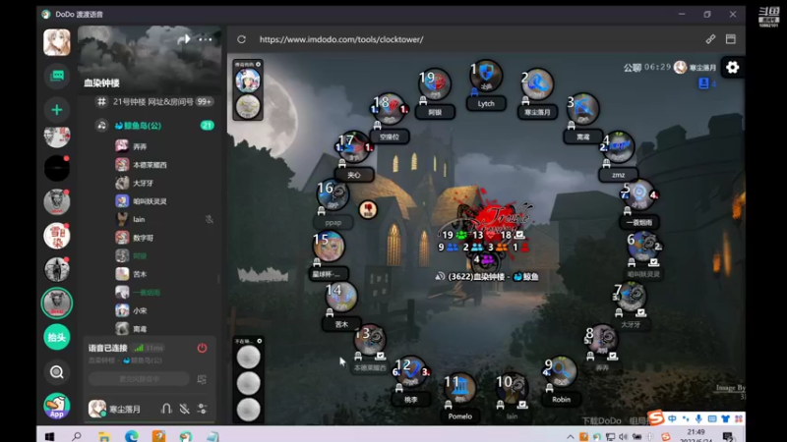Screen dimensions: 787x442
Task: Open the Windows Start menu
Action: 49,436
